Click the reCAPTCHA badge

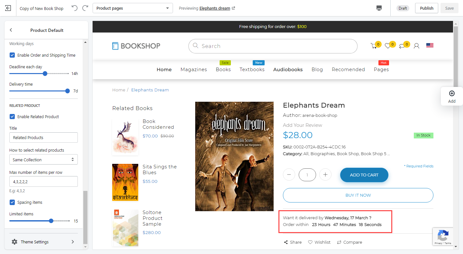443,237
